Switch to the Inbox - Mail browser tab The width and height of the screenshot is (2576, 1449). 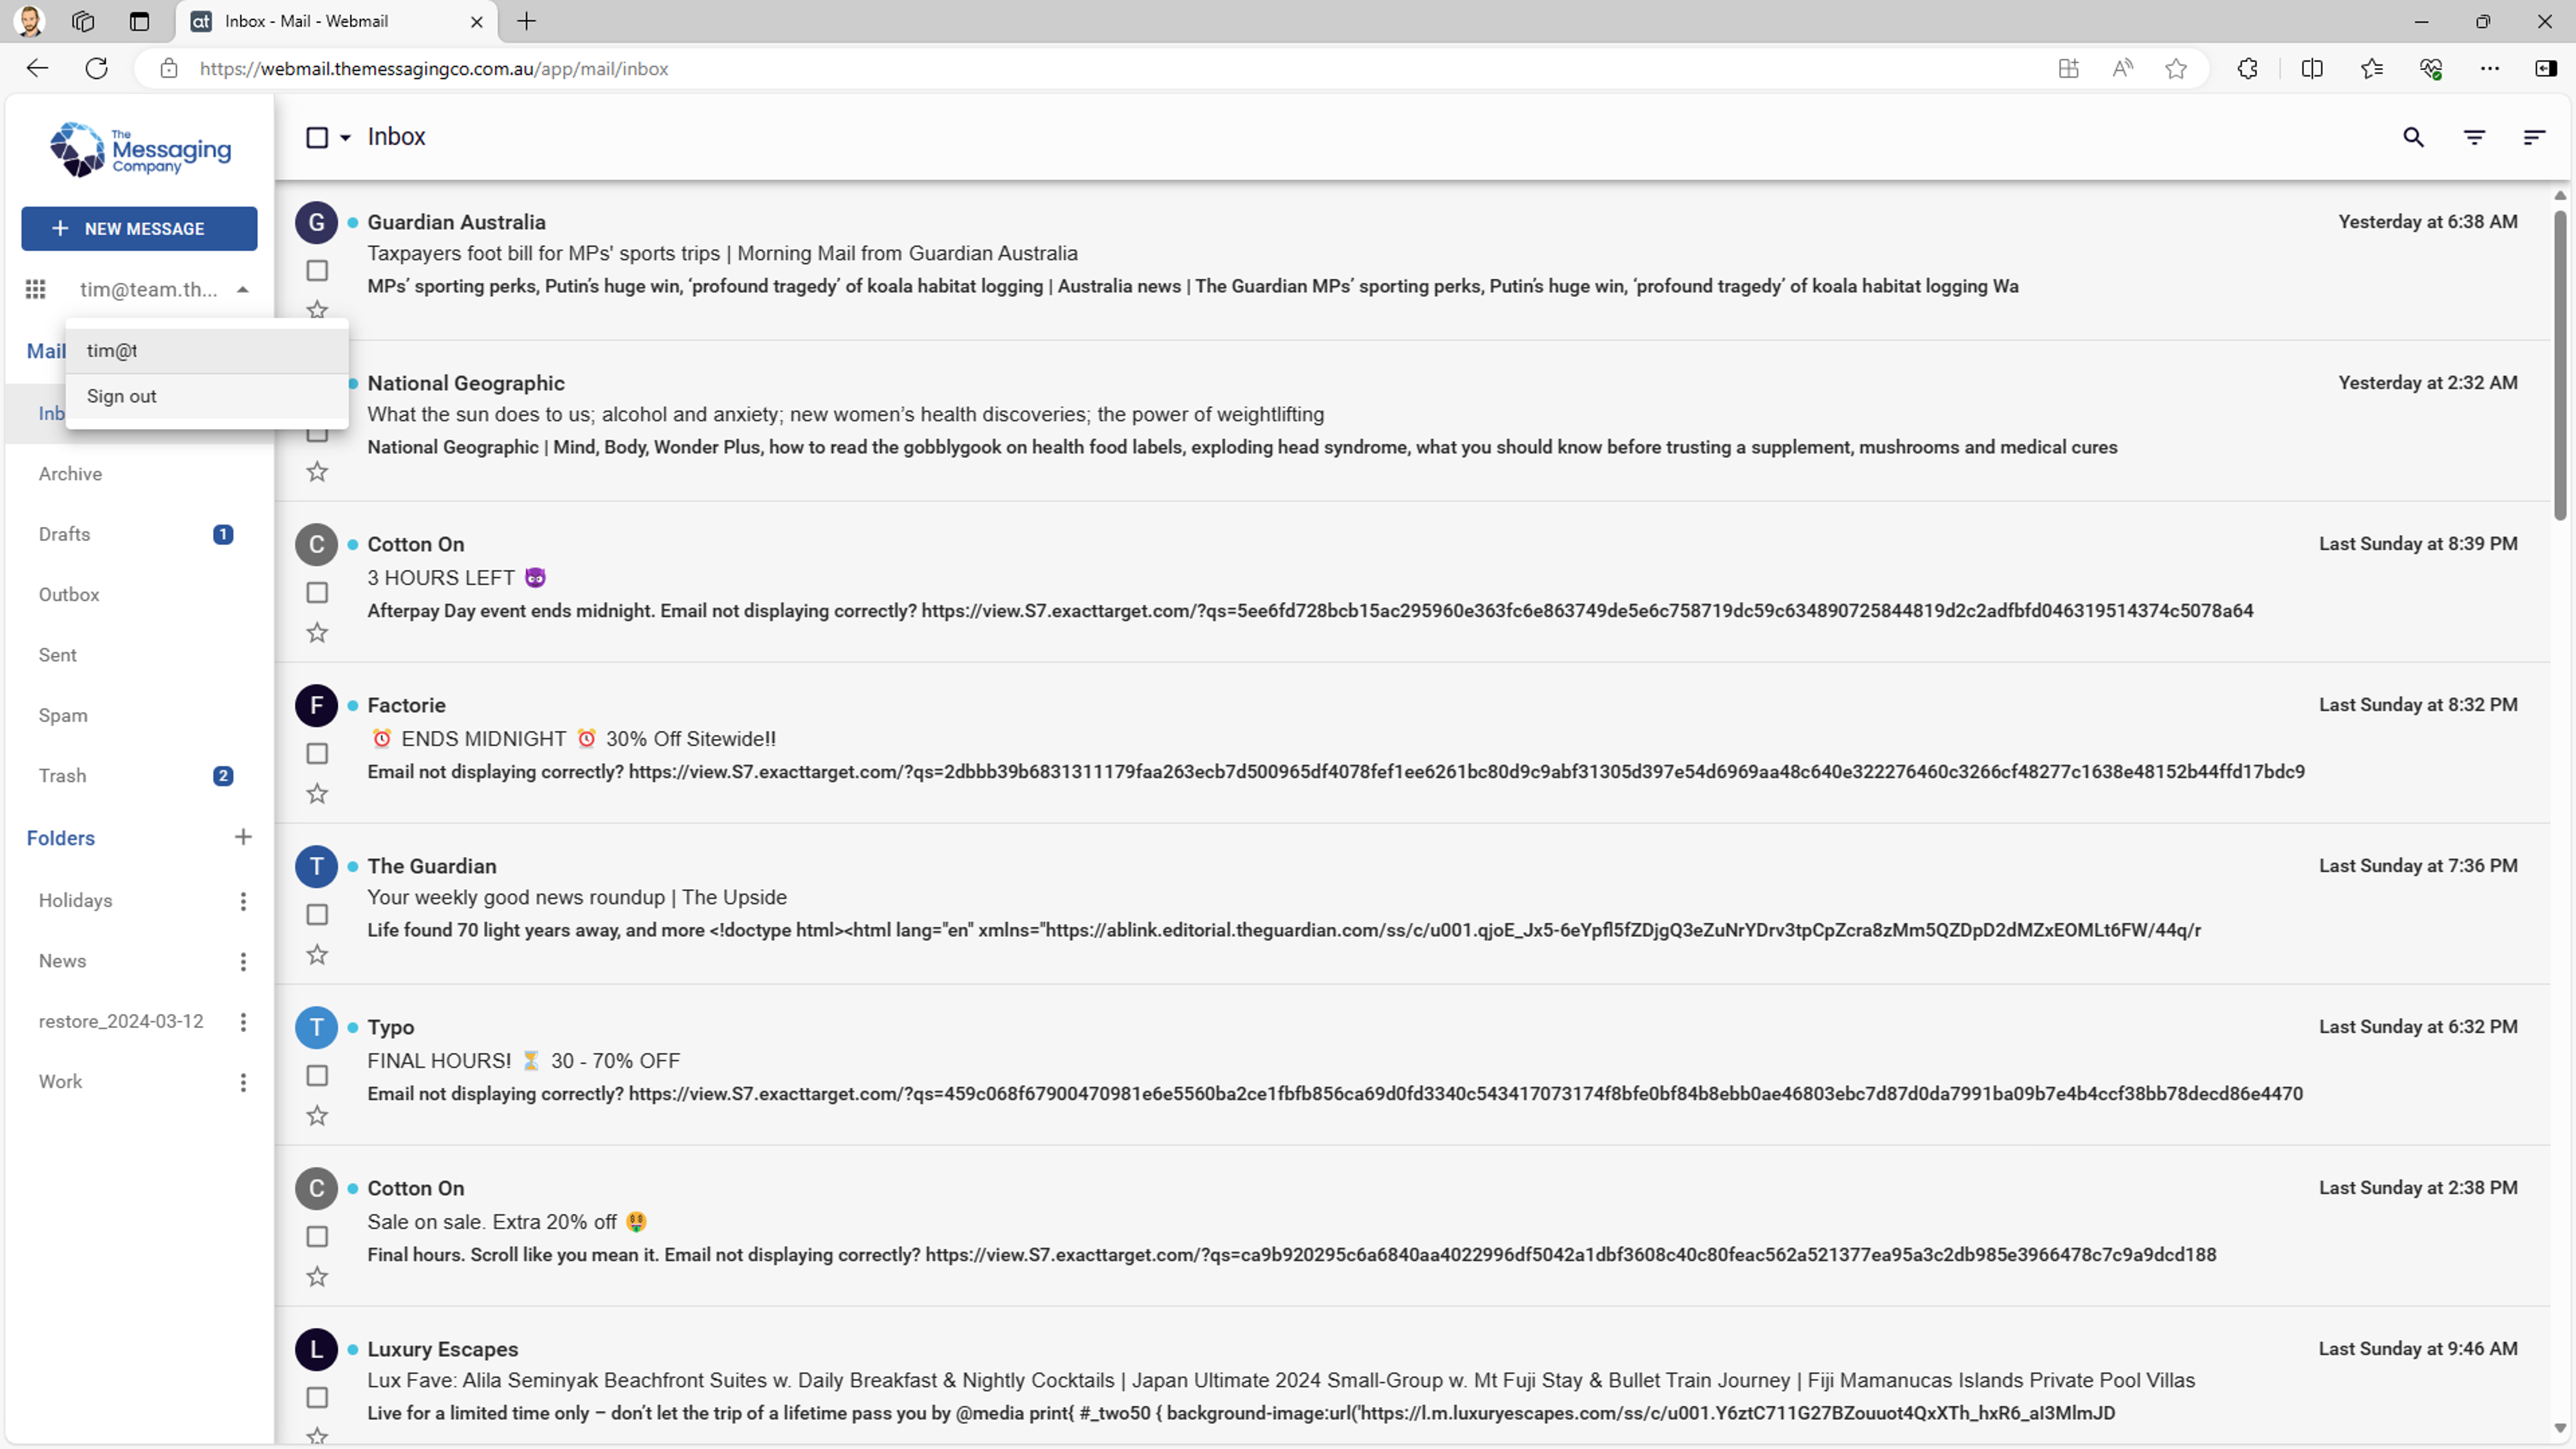click(337, 21)
